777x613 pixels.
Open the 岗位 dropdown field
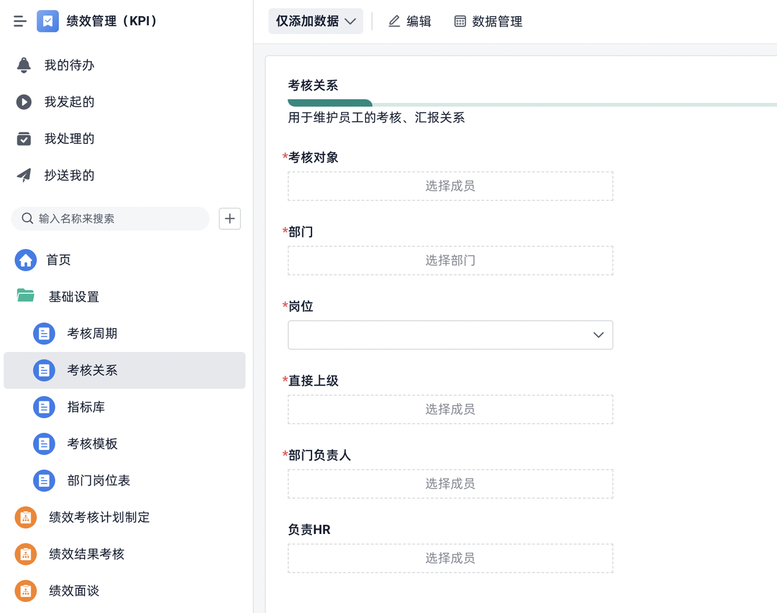450,335
